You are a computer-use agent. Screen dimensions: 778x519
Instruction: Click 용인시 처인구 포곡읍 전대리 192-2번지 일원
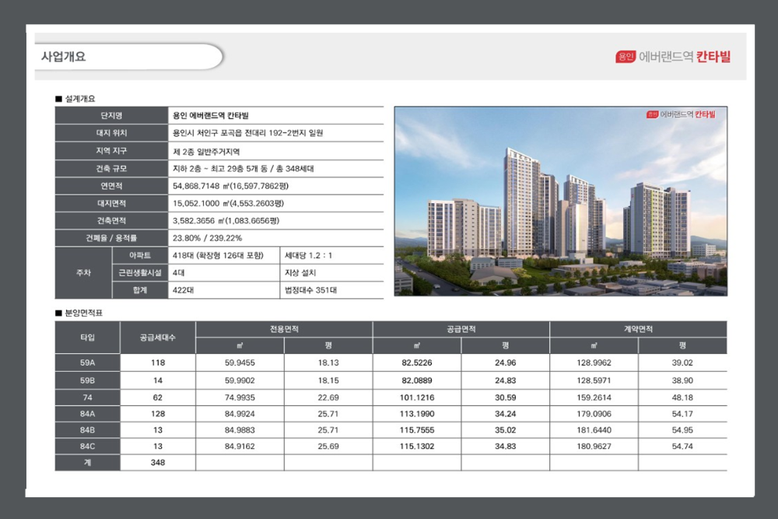coord(248,133)
